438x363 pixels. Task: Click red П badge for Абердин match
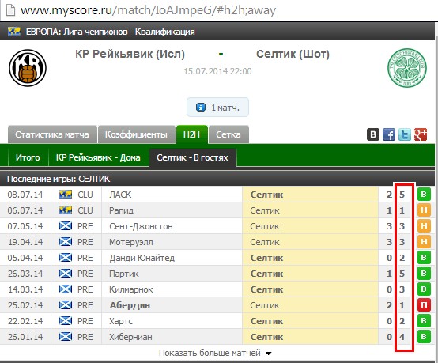click(x=424, y=305)
